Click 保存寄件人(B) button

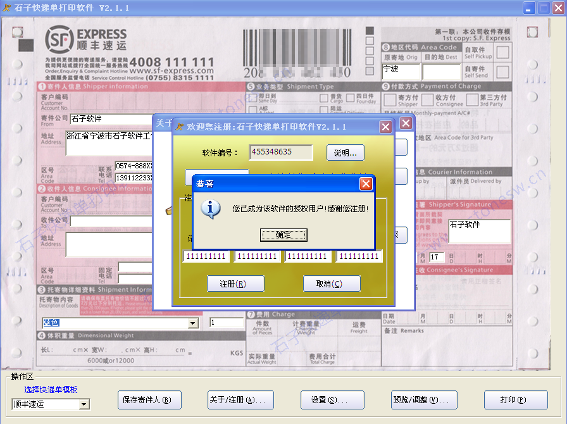pyautogui.click(x=149, y=400)
